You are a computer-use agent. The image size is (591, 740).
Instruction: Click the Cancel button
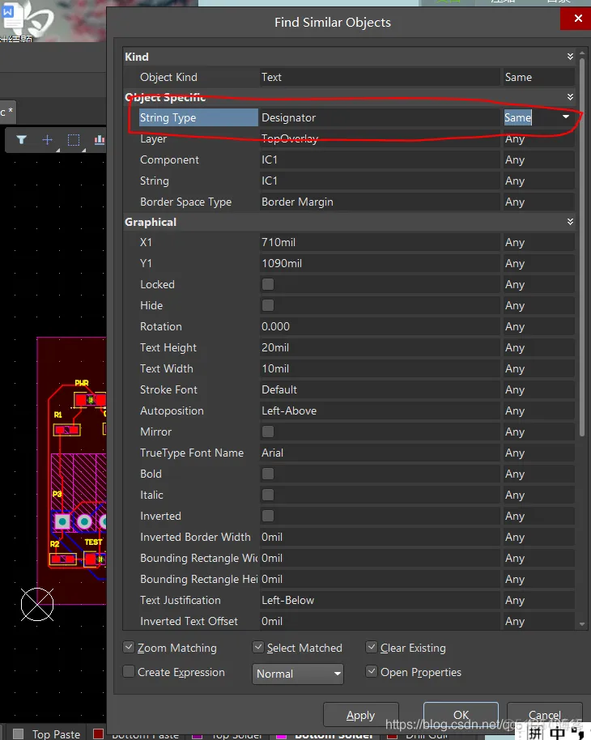[x=544, y=715]
